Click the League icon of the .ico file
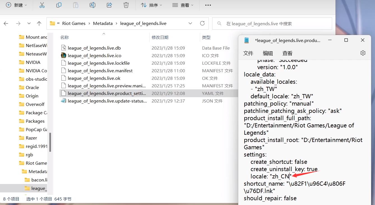Screen dimensions: 375x205 64,55
